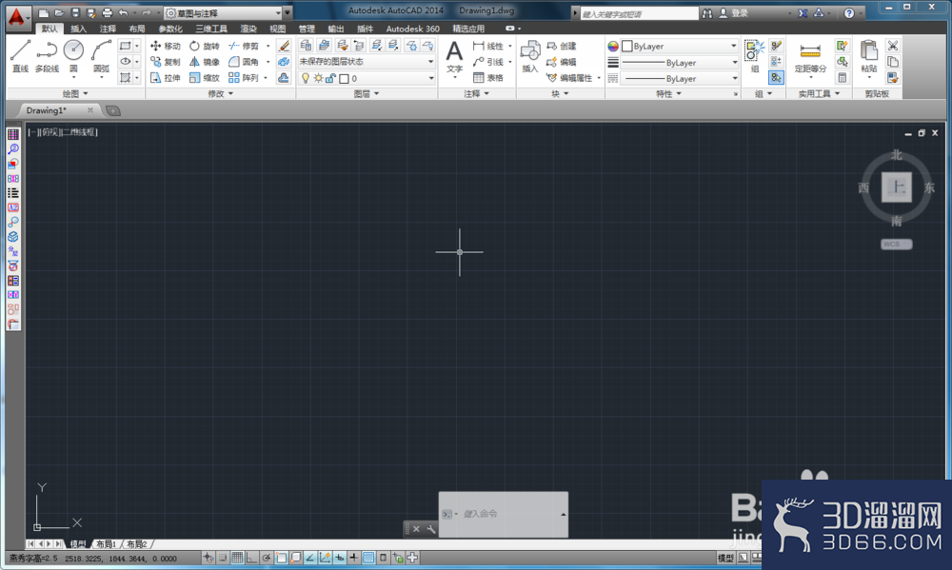Switch to the Autodesk 360 ribbon tab
This screenshot has height=570, width=952.
point(413,29)
